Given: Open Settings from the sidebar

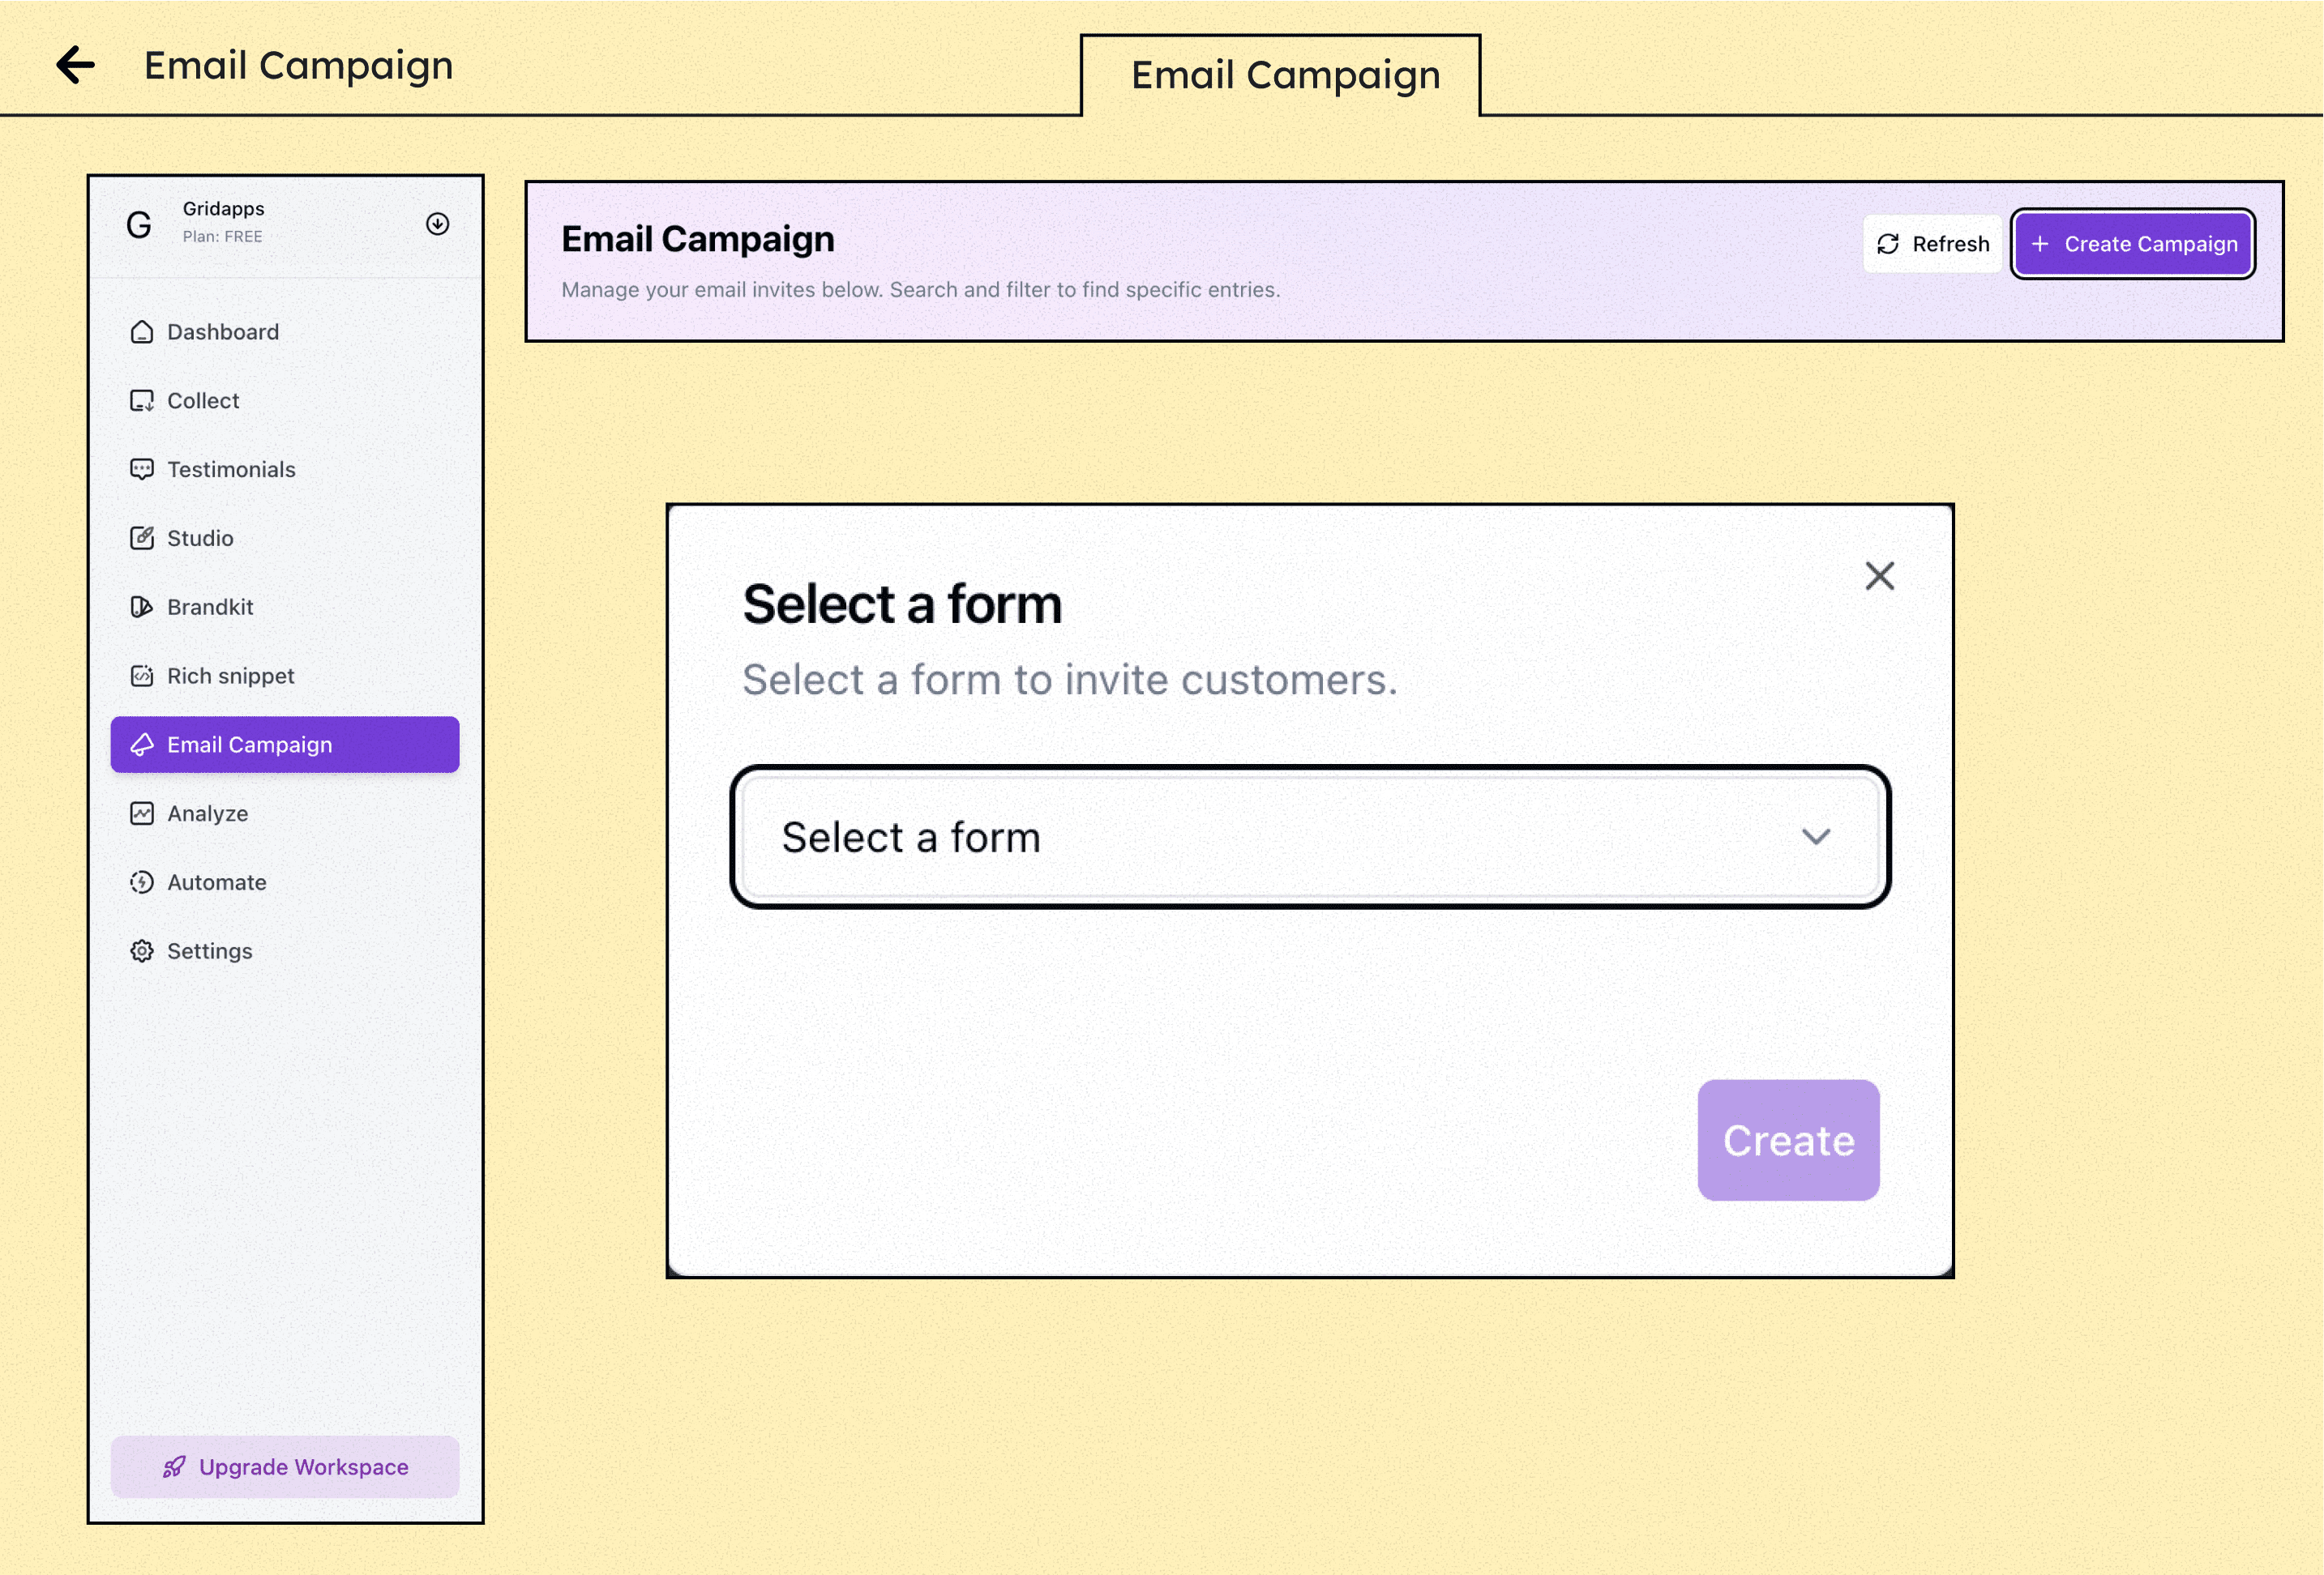Looking at the screenshot, I should click(209, 951).
